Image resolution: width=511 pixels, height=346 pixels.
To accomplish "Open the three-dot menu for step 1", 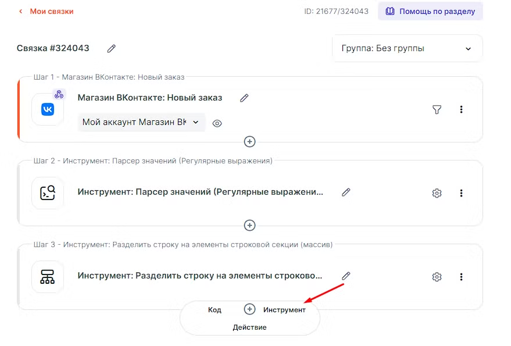I will coord(462,109).
